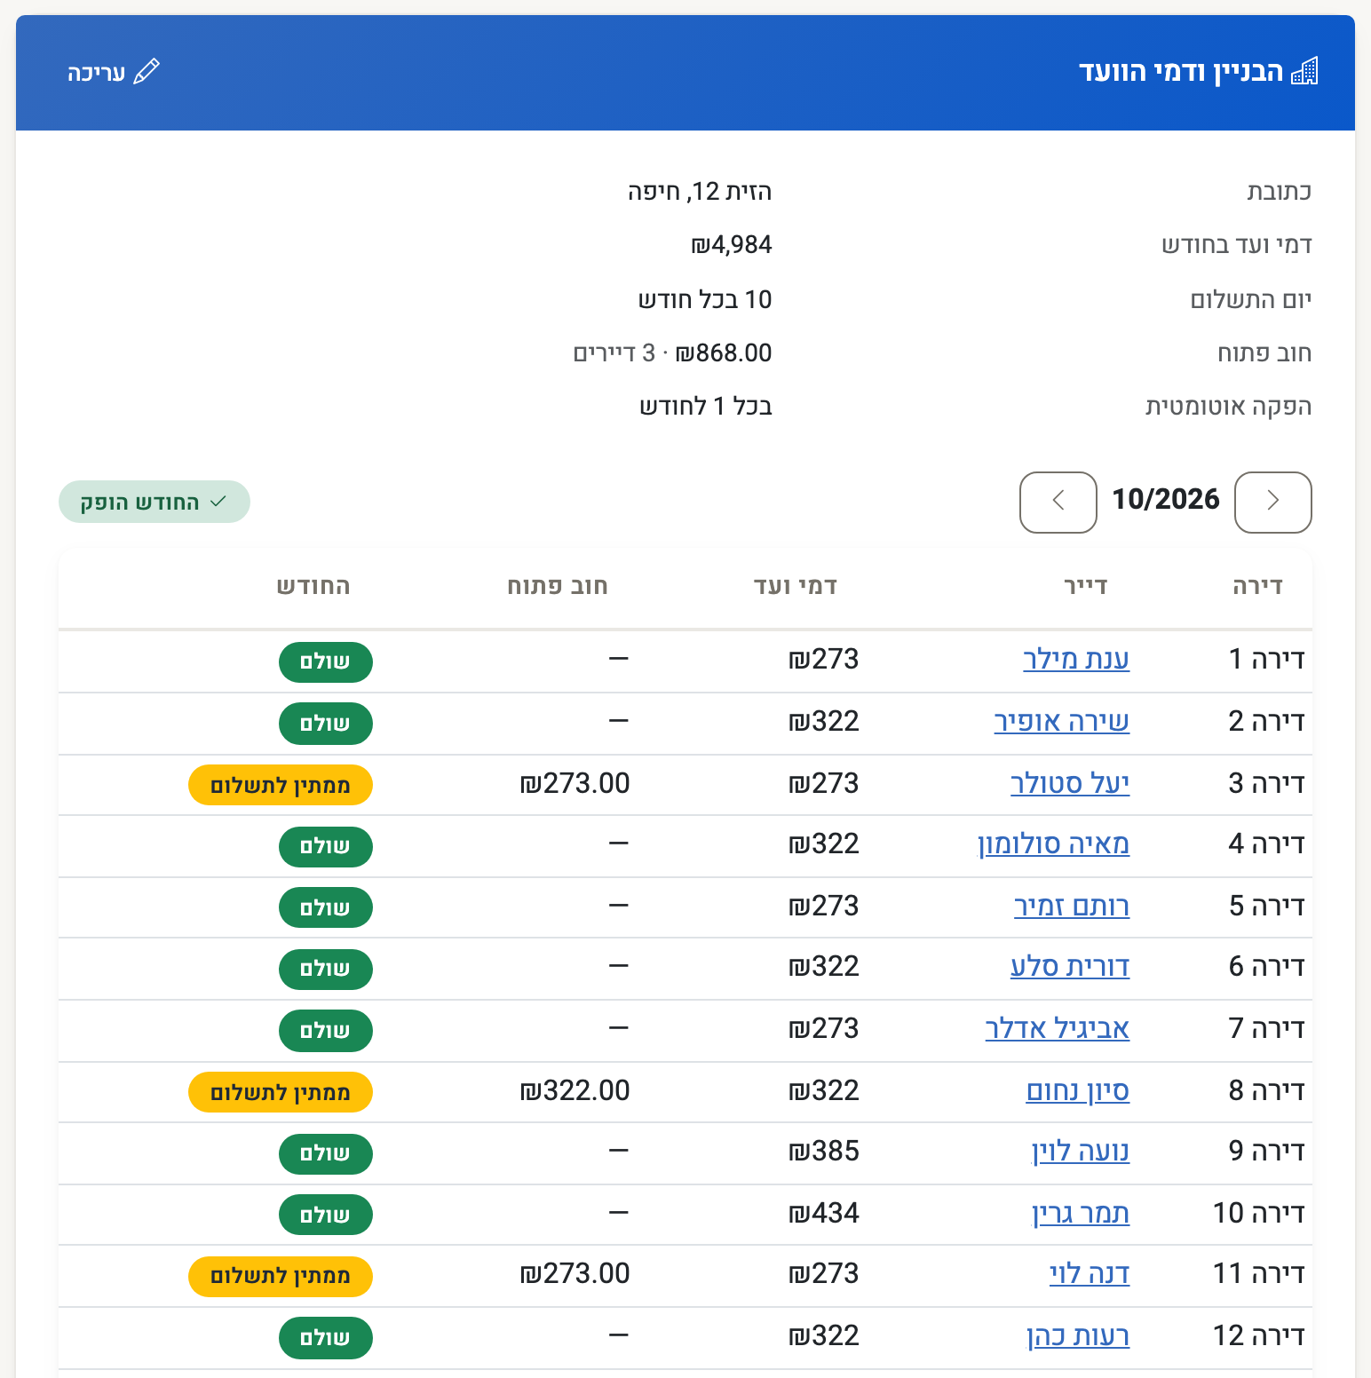Click the שולם badge for דירה 1
Image resolution: width=1371 pixels, height=1378 pixels.
tap(326, 662)
